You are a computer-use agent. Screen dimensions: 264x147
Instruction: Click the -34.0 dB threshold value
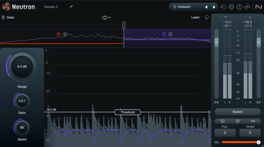pyautogui.click(x=51, y=110)
